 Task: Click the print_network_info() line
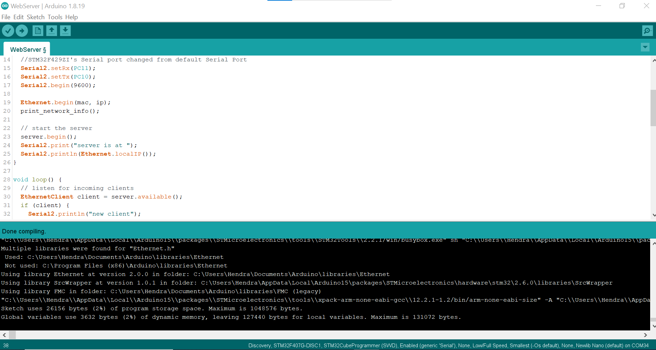(60, 111)
